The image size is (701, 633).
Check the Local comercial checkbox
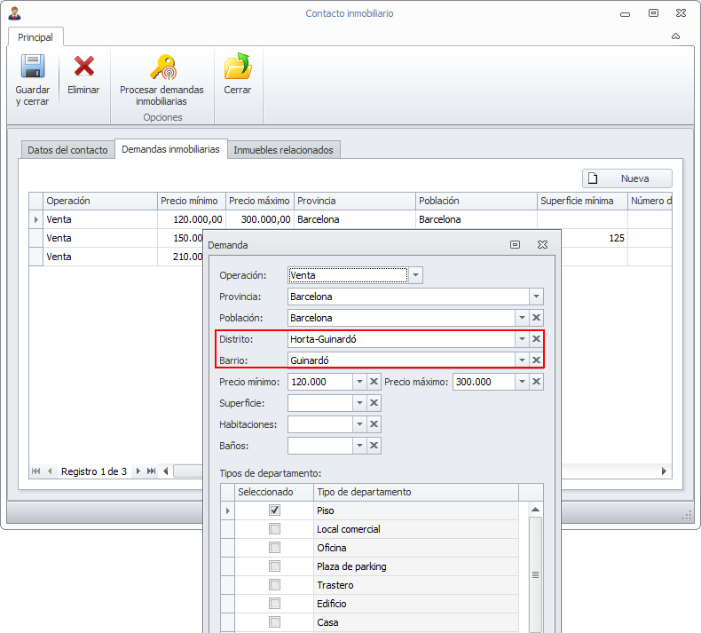(274, 529)
